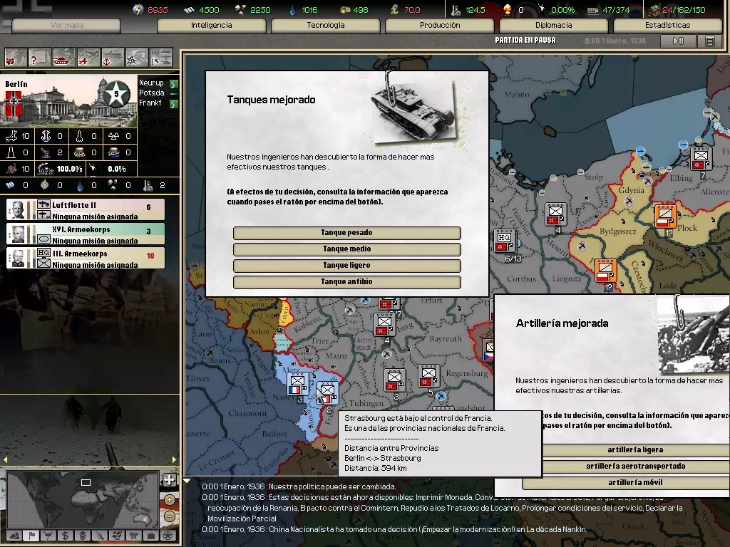This screenshot has width=730, height=547.
Task: Choose the artillería ligera option
Action: pyautogui.click(x=635, y=450)
